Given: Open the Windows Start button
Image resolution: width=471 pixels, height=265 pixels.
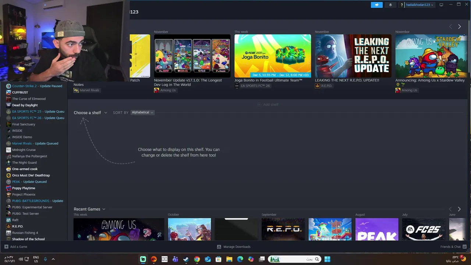Looking at the screenshot, I should coord(327,259).
